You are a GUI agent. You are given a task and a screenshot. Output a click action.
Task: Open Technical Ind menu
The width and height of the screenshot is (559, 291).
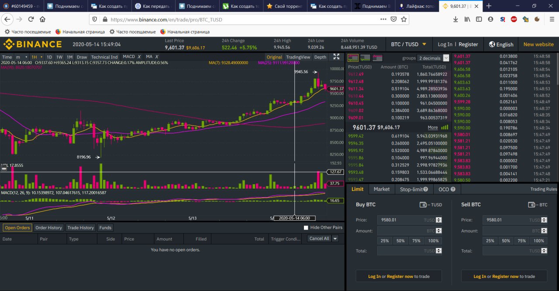(x=104, y=57)
